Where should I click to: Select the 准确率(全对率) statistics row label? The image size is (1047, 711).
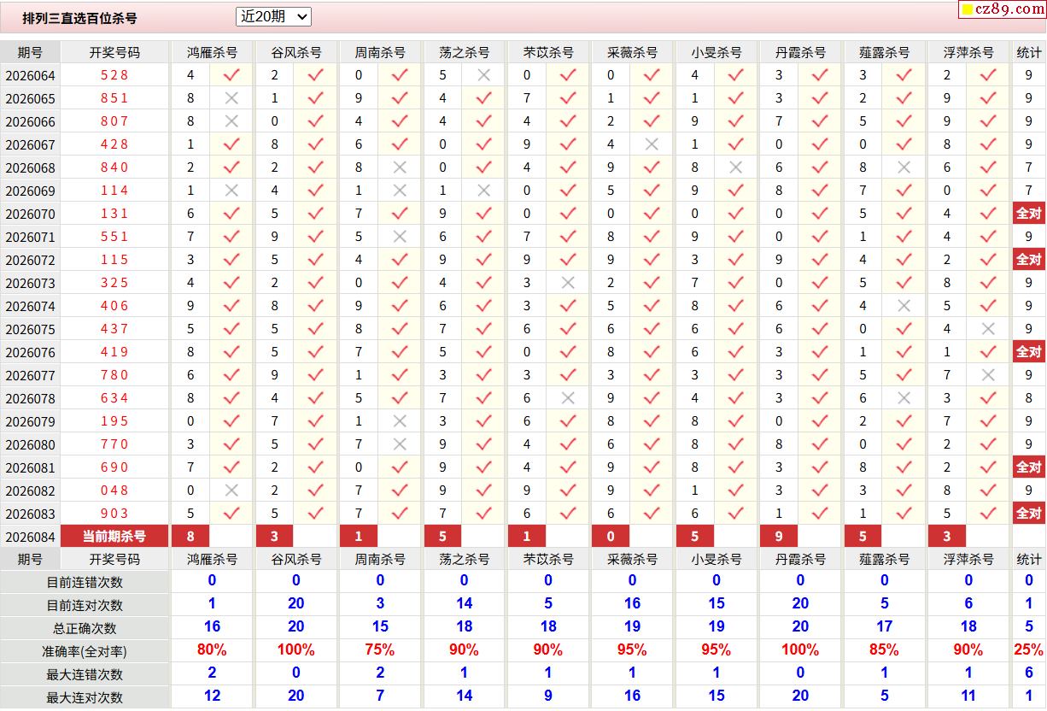[x=85, y=651]
